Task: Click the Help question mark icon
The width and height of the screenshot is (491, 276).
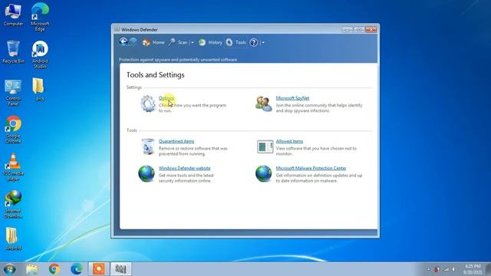Action: click(254, 42)
